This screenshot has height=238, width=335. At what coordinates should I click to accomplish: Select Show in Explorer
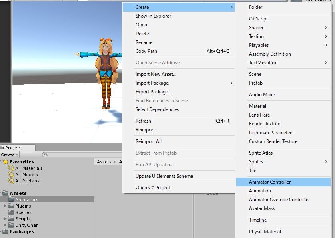coord(179,16)
